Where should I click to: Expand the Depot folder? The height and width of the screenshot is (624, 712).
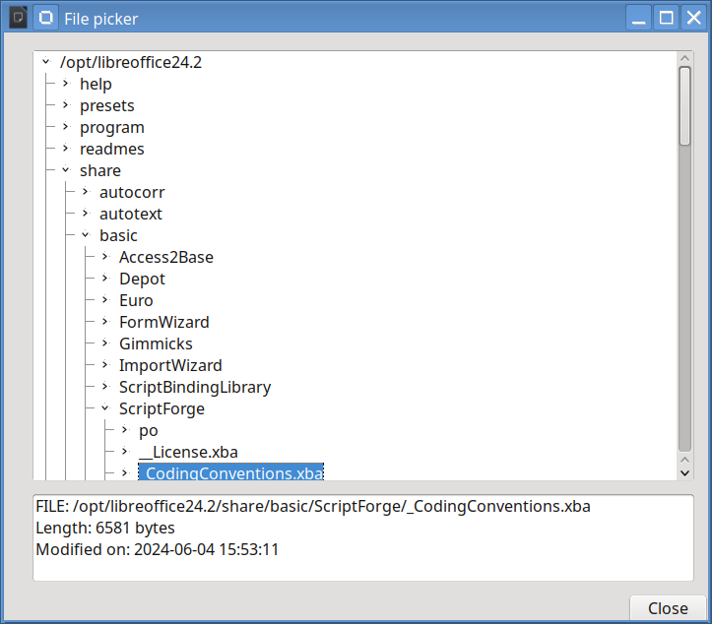pyautogui.click(x=105, y=278)
